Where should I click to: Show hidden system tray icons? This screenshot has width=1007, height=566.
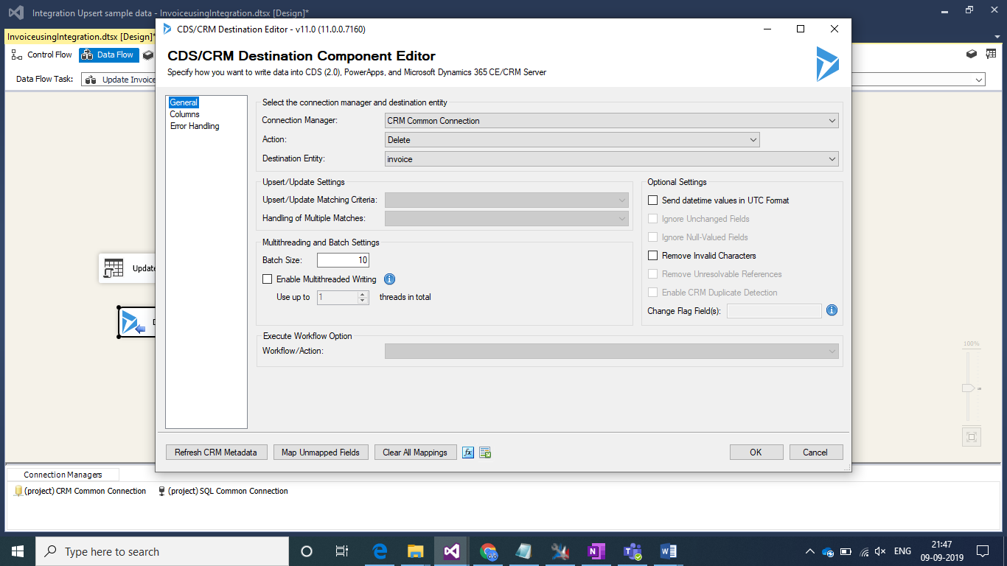coord(810,551)
